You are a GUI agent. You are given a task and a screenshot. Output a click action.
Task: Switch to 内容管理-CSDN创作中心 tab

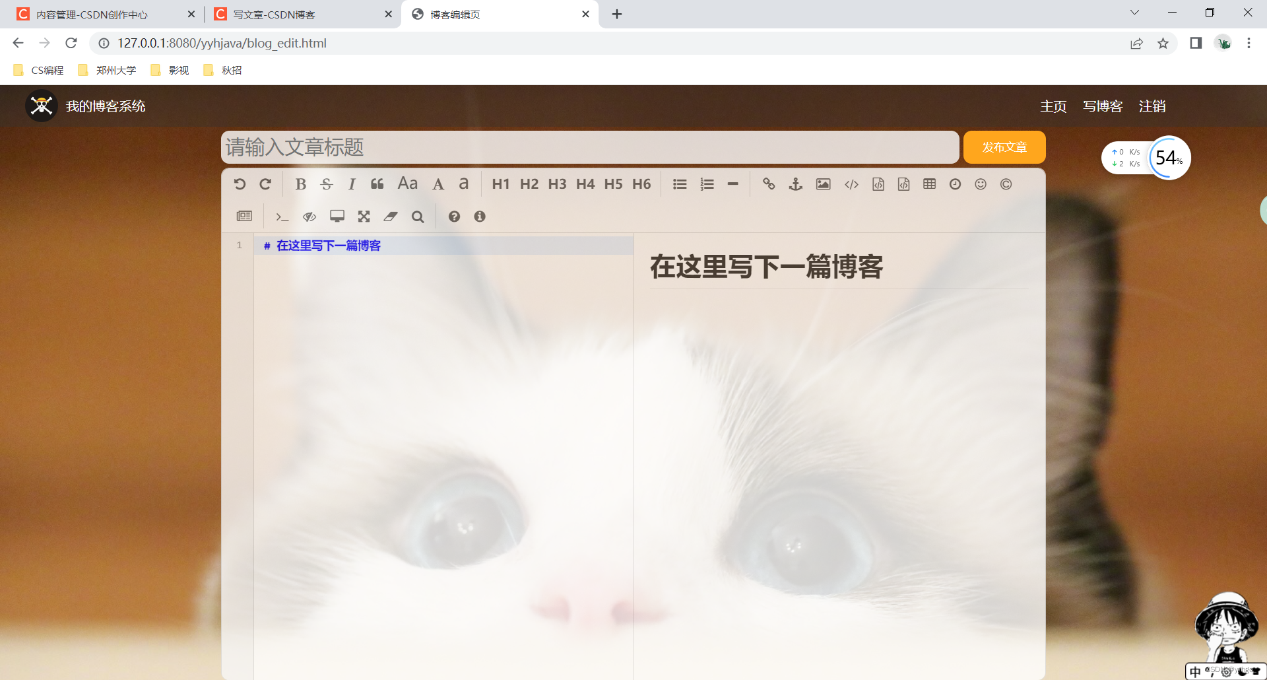(x=106, y=15)
